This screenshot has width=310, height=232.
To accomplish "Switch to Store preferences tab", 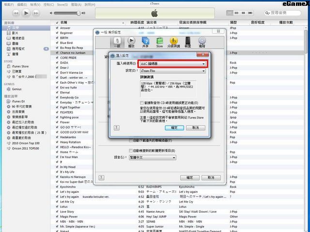I will [159, 43].
